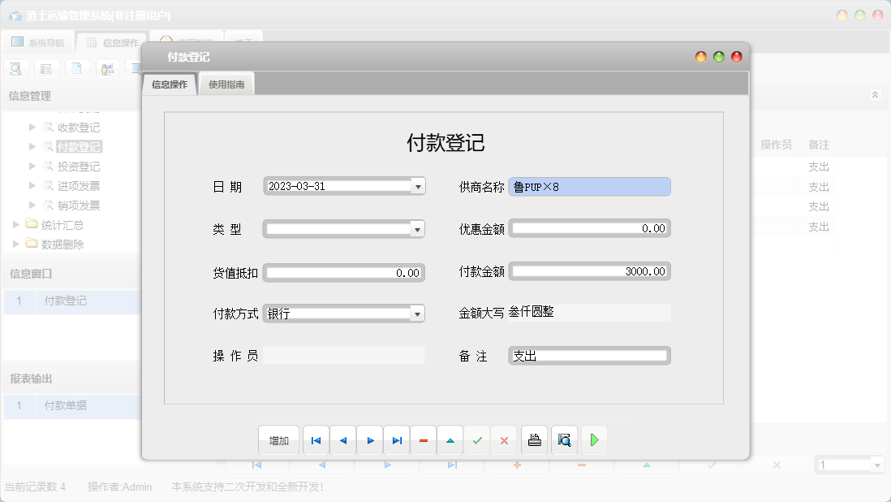891x502 pixels.
Task: Open the 日期 date dropdown
Action: [417, 185]
